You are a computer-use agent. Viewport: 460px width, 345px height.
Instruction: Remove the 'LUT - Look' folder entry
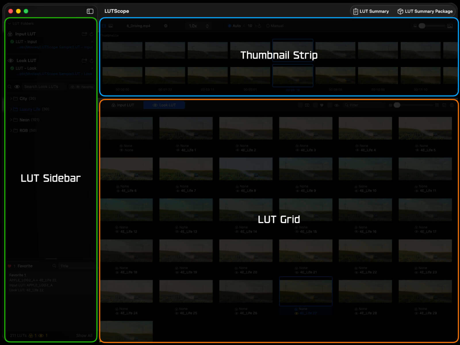[92, 68]
